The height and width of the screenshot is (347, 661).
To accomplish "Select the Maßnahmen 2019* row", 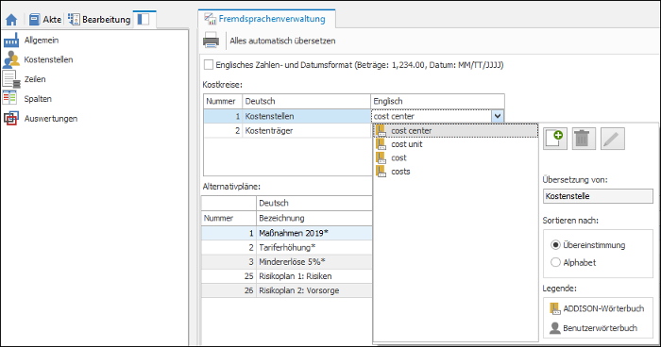I will tap(287, 233).
